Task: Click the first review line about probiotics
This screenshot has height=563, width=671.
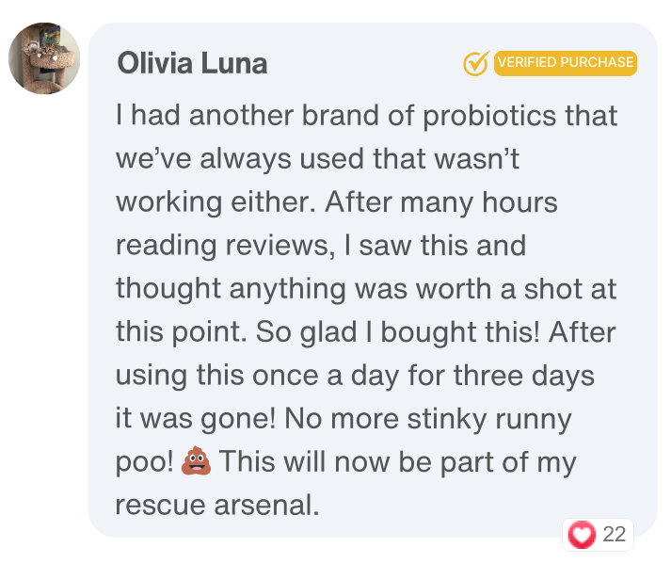Action: (x=366, y=117)
